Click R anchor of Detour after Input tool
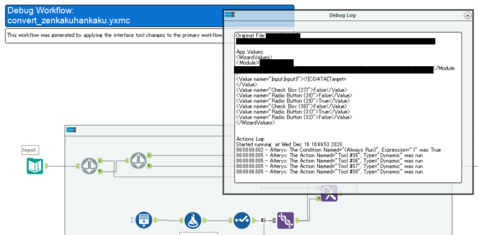 coord(100,171)
